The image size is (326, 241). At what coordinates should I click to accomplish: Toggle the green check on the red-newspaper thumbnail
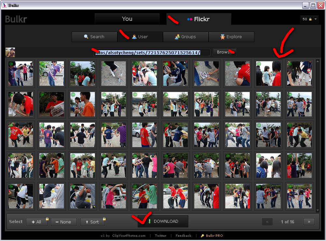[x=42, y=95]
